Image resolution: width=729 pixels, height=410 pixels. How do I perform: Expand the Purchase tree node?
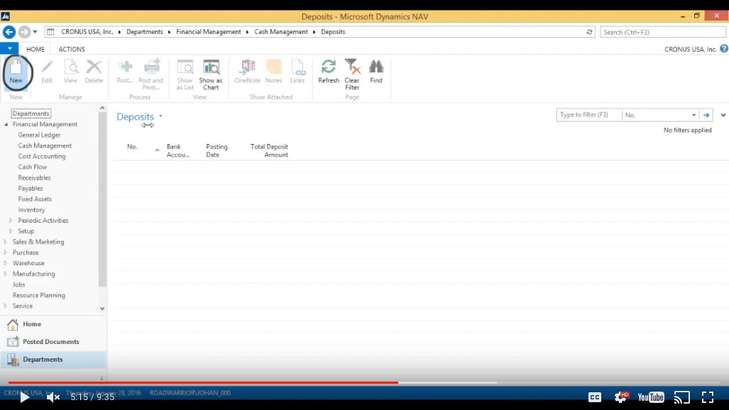point(6,253)
